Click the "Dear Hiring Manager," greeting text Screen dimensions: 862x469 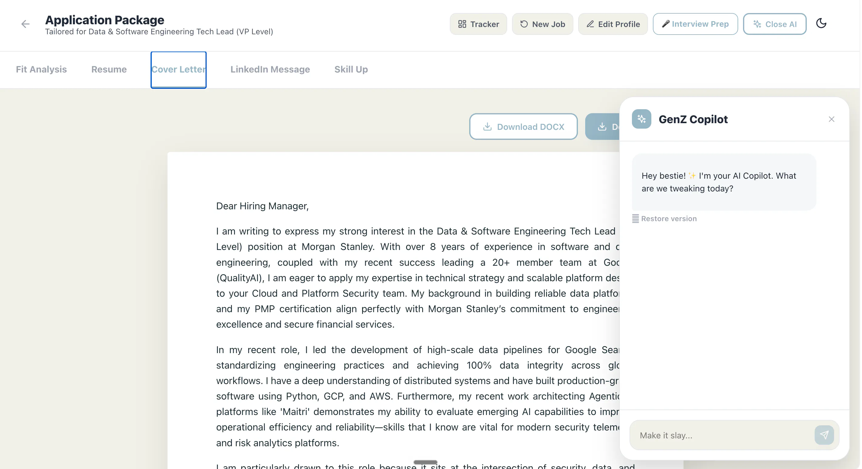click(262, 206)
